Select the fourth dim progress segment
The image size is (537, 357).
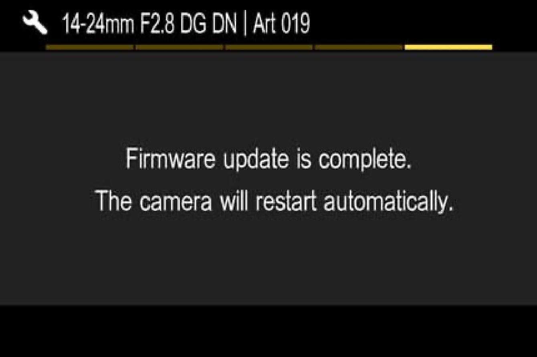pos(359,47)
